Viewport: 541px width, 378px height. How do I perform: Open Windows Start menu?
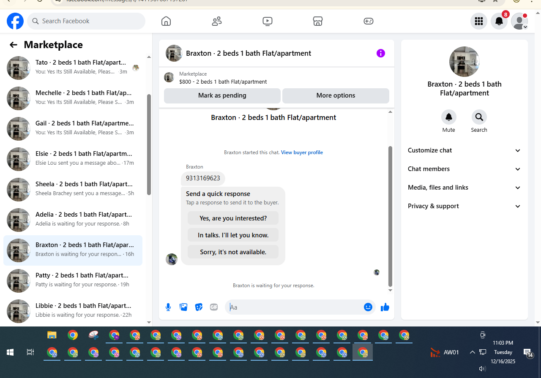pyautogui.click(x=10, y=352)
